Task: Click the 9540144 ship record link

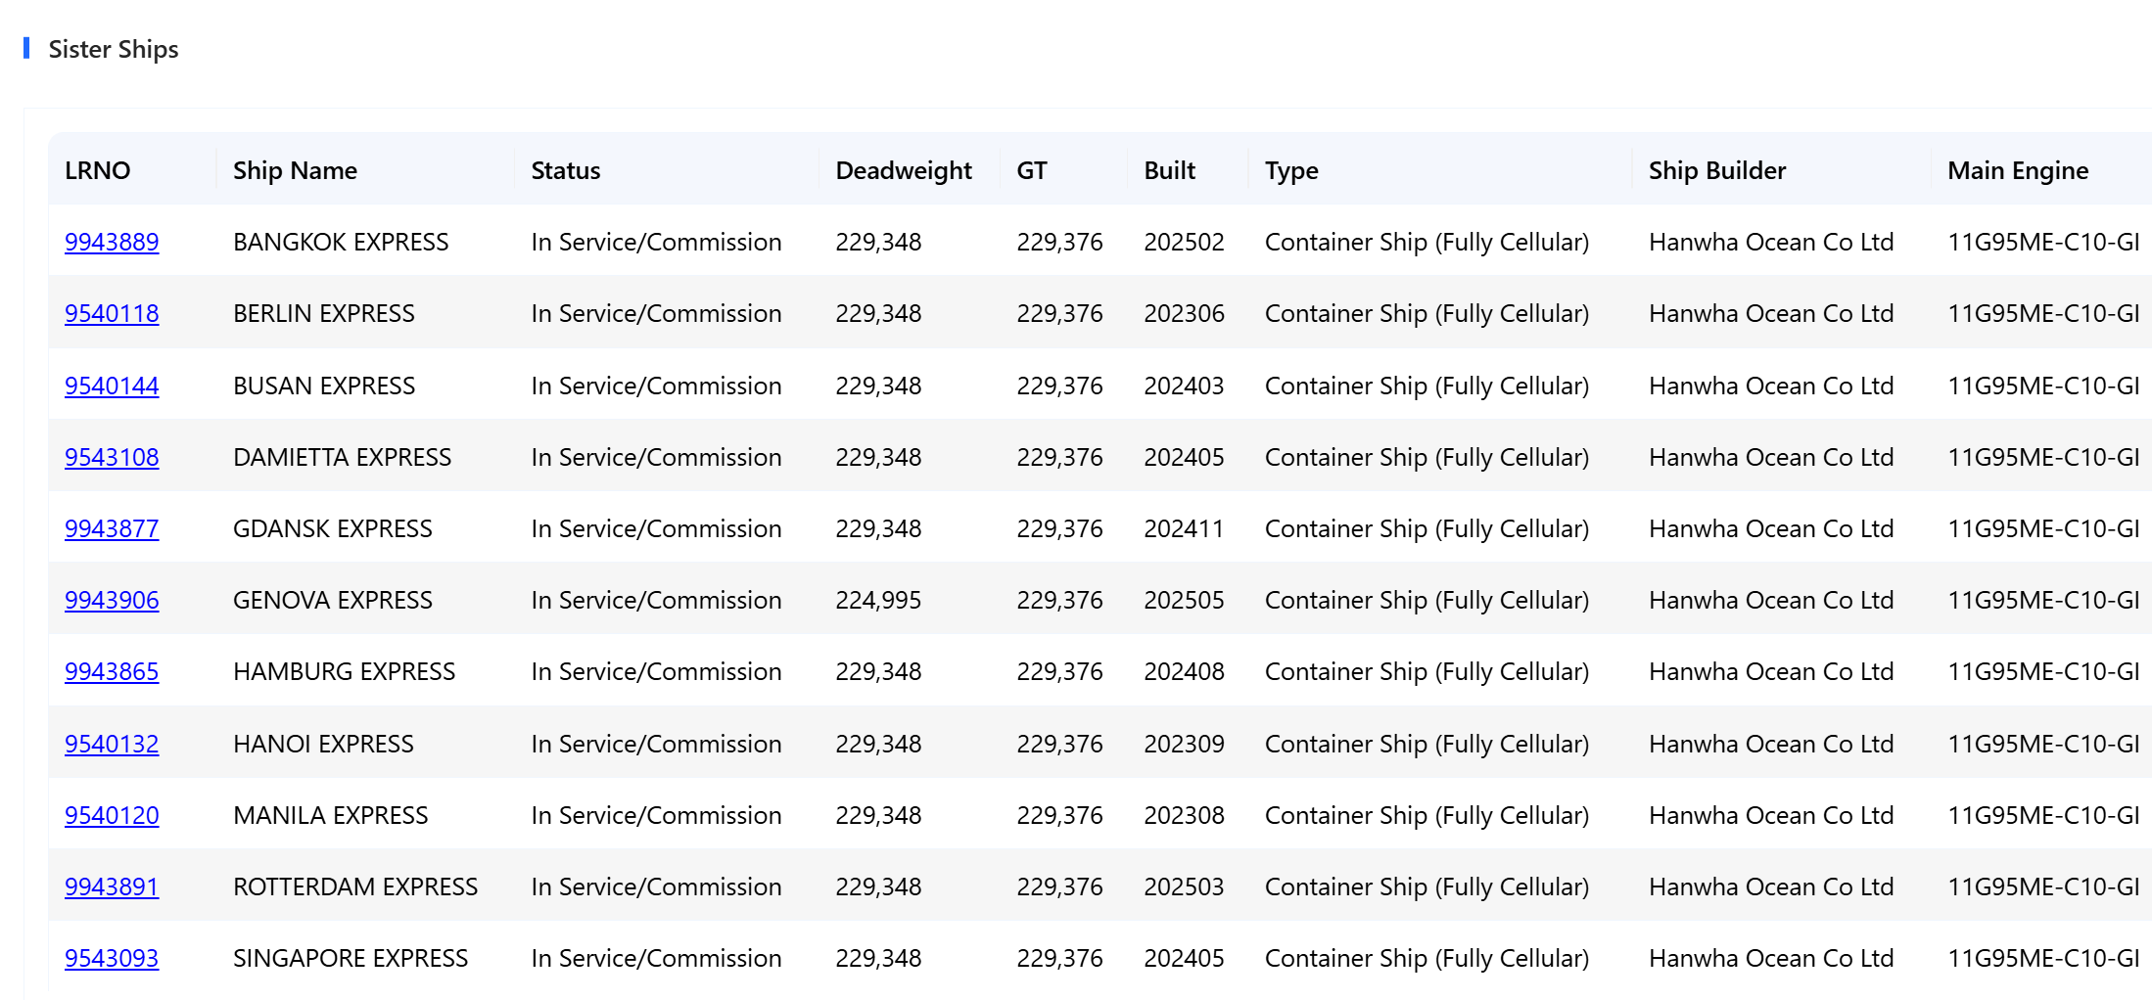Action: (x=112, y=386)
